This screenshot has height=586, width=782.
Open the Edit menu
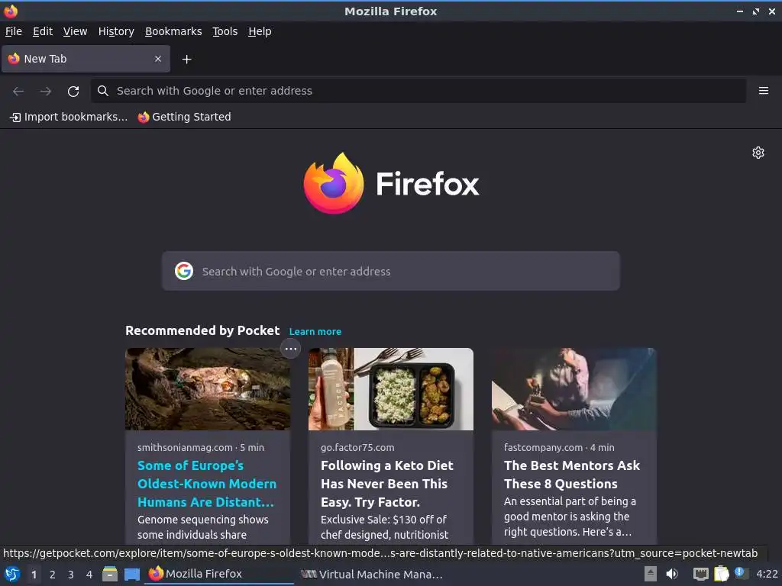(x=43, y=31)
